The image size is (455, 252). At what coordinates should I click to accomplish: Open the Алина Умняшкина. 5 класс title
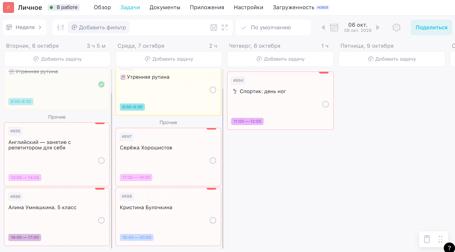click(x=43, y=207)
